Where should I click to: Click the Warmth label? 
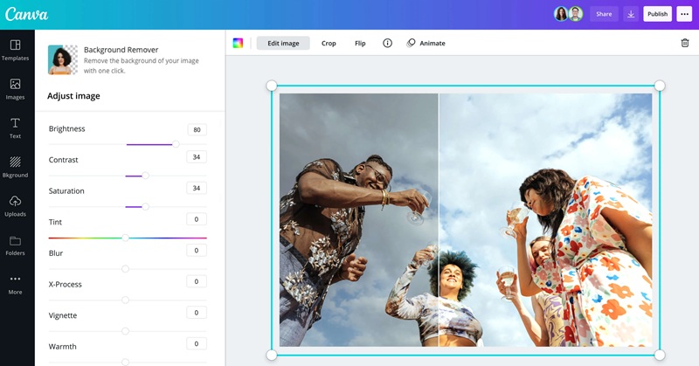click(62, 347)
